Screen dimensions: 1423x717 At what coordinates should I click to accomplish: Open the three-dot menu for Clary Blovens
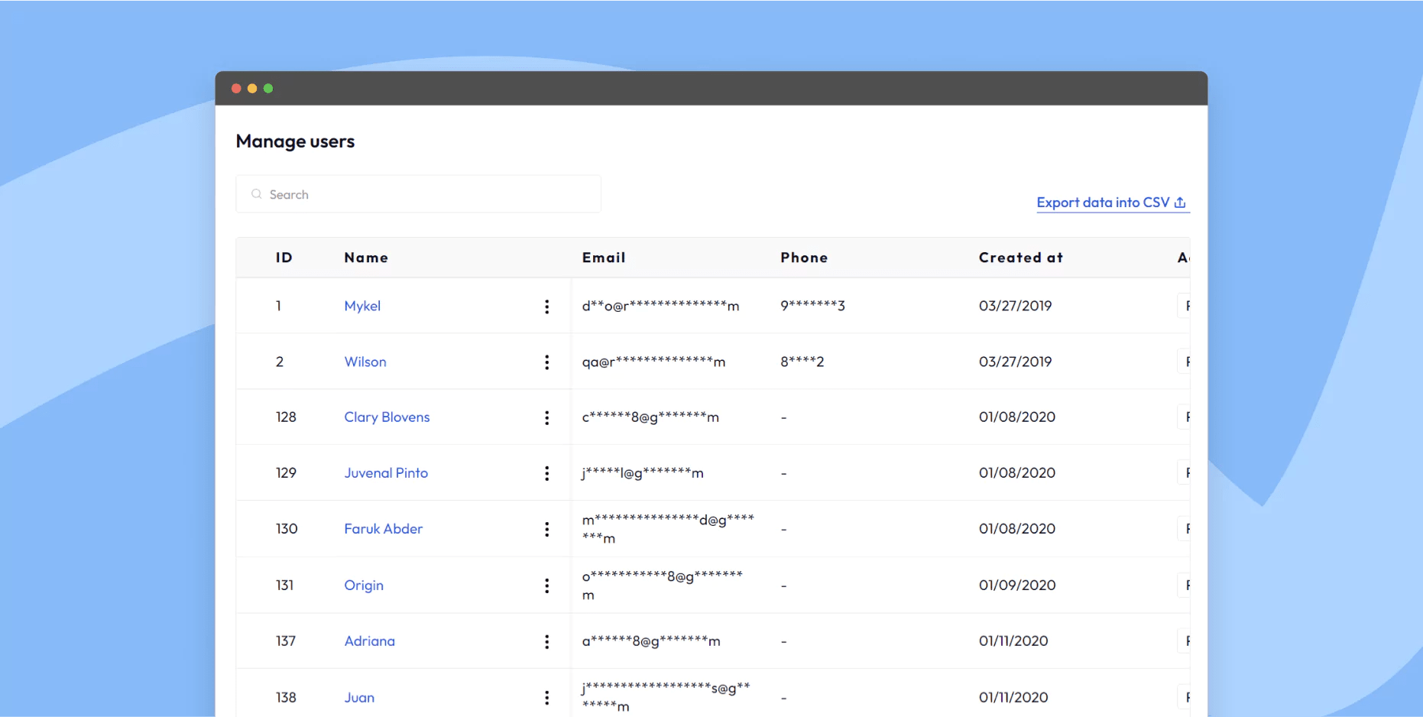(546, 417)
